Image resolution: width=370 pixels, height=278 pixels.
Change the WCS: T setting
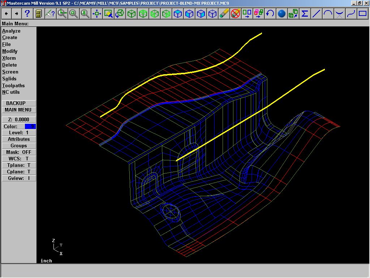click(x=19, y=159)
